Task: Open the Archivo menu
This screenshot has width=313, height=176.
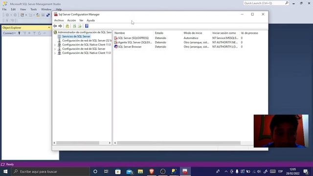Action: [x=59, y=21]
